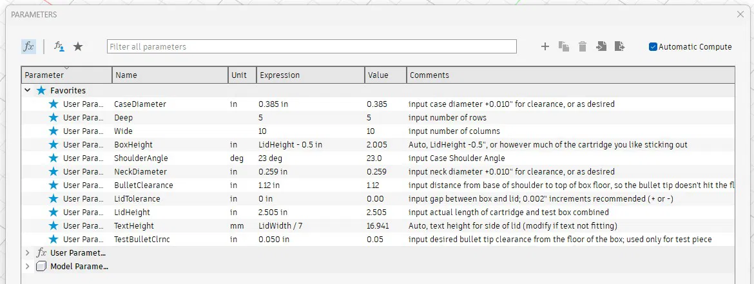Edit the 0.385 in expression cell
Screen dimensions: 754x284
point(273,104)
